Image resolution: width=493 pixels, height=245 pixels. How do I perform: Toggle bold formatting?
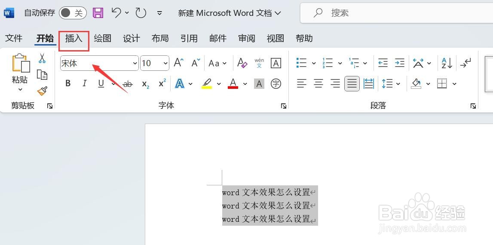tap(68, 83)
